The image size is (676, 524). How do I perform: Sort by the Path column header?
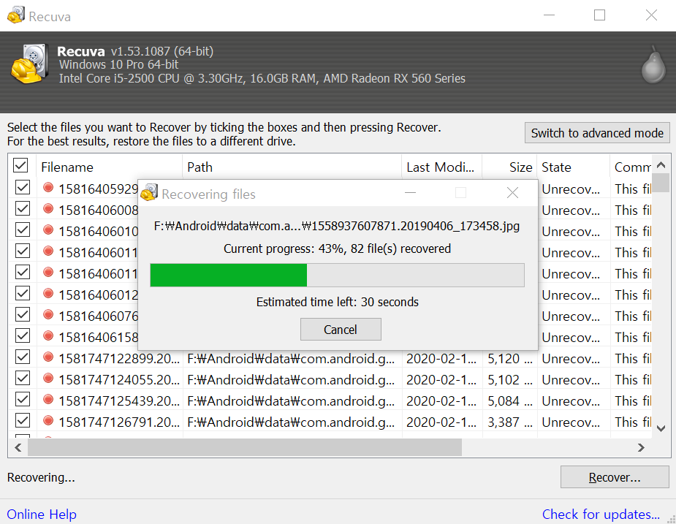click(x=292, y=167)
